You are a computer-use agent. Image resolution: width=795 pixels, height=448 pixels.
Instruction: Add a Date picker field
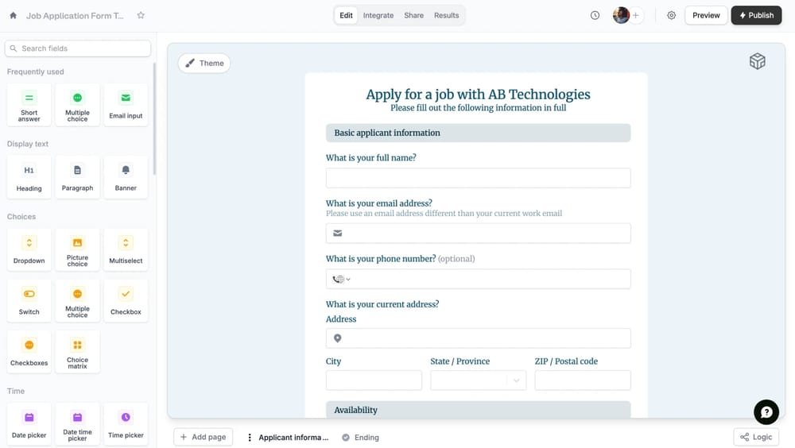(x=29, y=423)
